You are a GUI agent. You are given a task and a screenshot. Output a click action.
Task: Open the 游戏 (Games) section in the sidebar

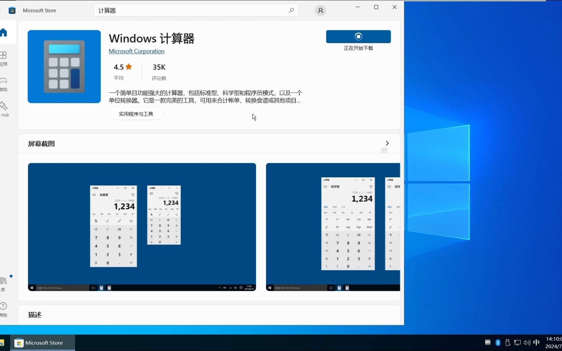tap(4, 84)
